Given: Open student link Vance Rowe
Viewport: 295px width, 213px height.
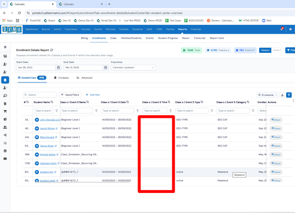Looking at the screenshot, I should click(47, 146).
